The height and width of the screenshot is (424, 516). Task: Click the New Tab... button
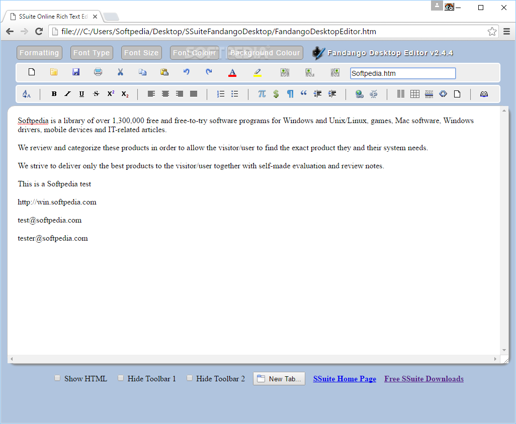coord(279,379)
